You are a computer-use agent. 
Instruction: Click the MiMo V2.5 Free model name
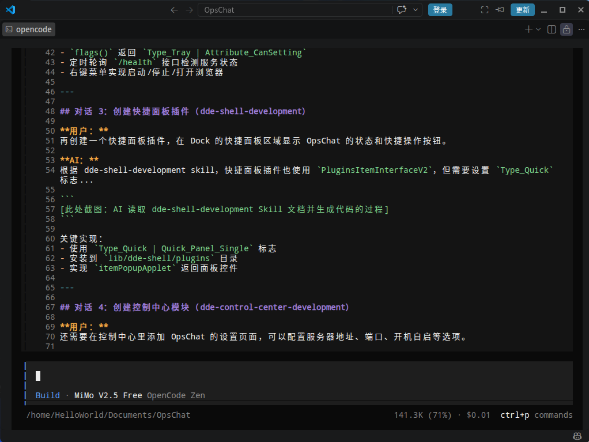coord(108,395)
